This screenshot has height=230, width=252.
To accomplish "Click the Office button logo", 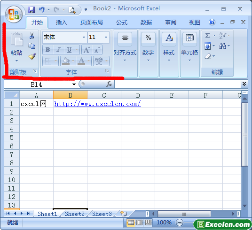I will click(x=14, y=15).
